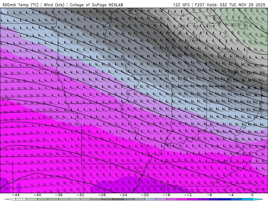268x201 pixels.
Task: Select the '-36' temperature scale value
Action: coord(59,195)
